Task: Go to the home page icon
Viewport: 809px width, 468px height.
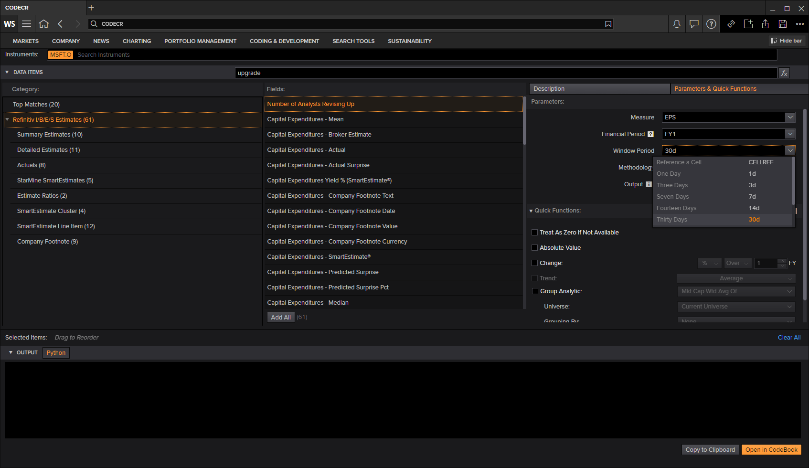Action: [44, 24]
